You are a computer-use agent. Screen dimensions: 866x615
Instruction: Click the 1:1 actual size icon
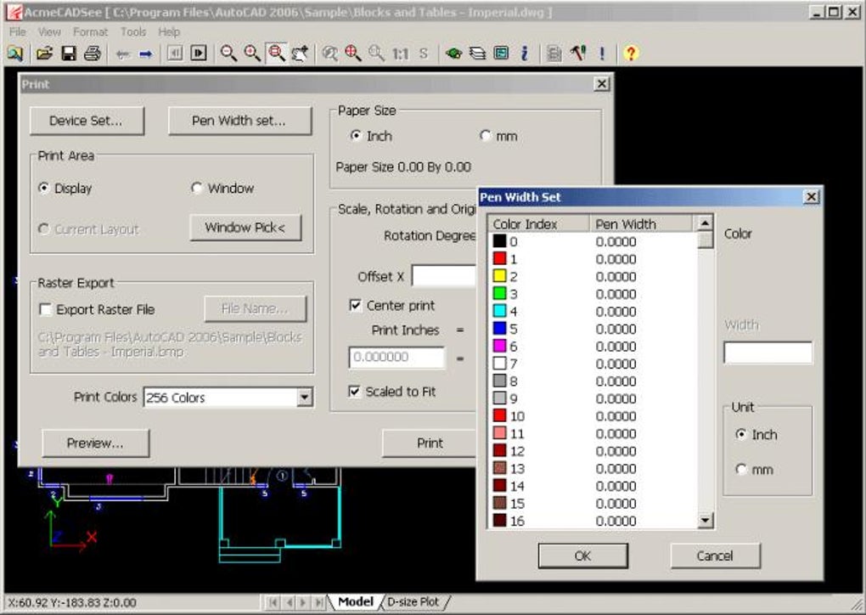401,54
